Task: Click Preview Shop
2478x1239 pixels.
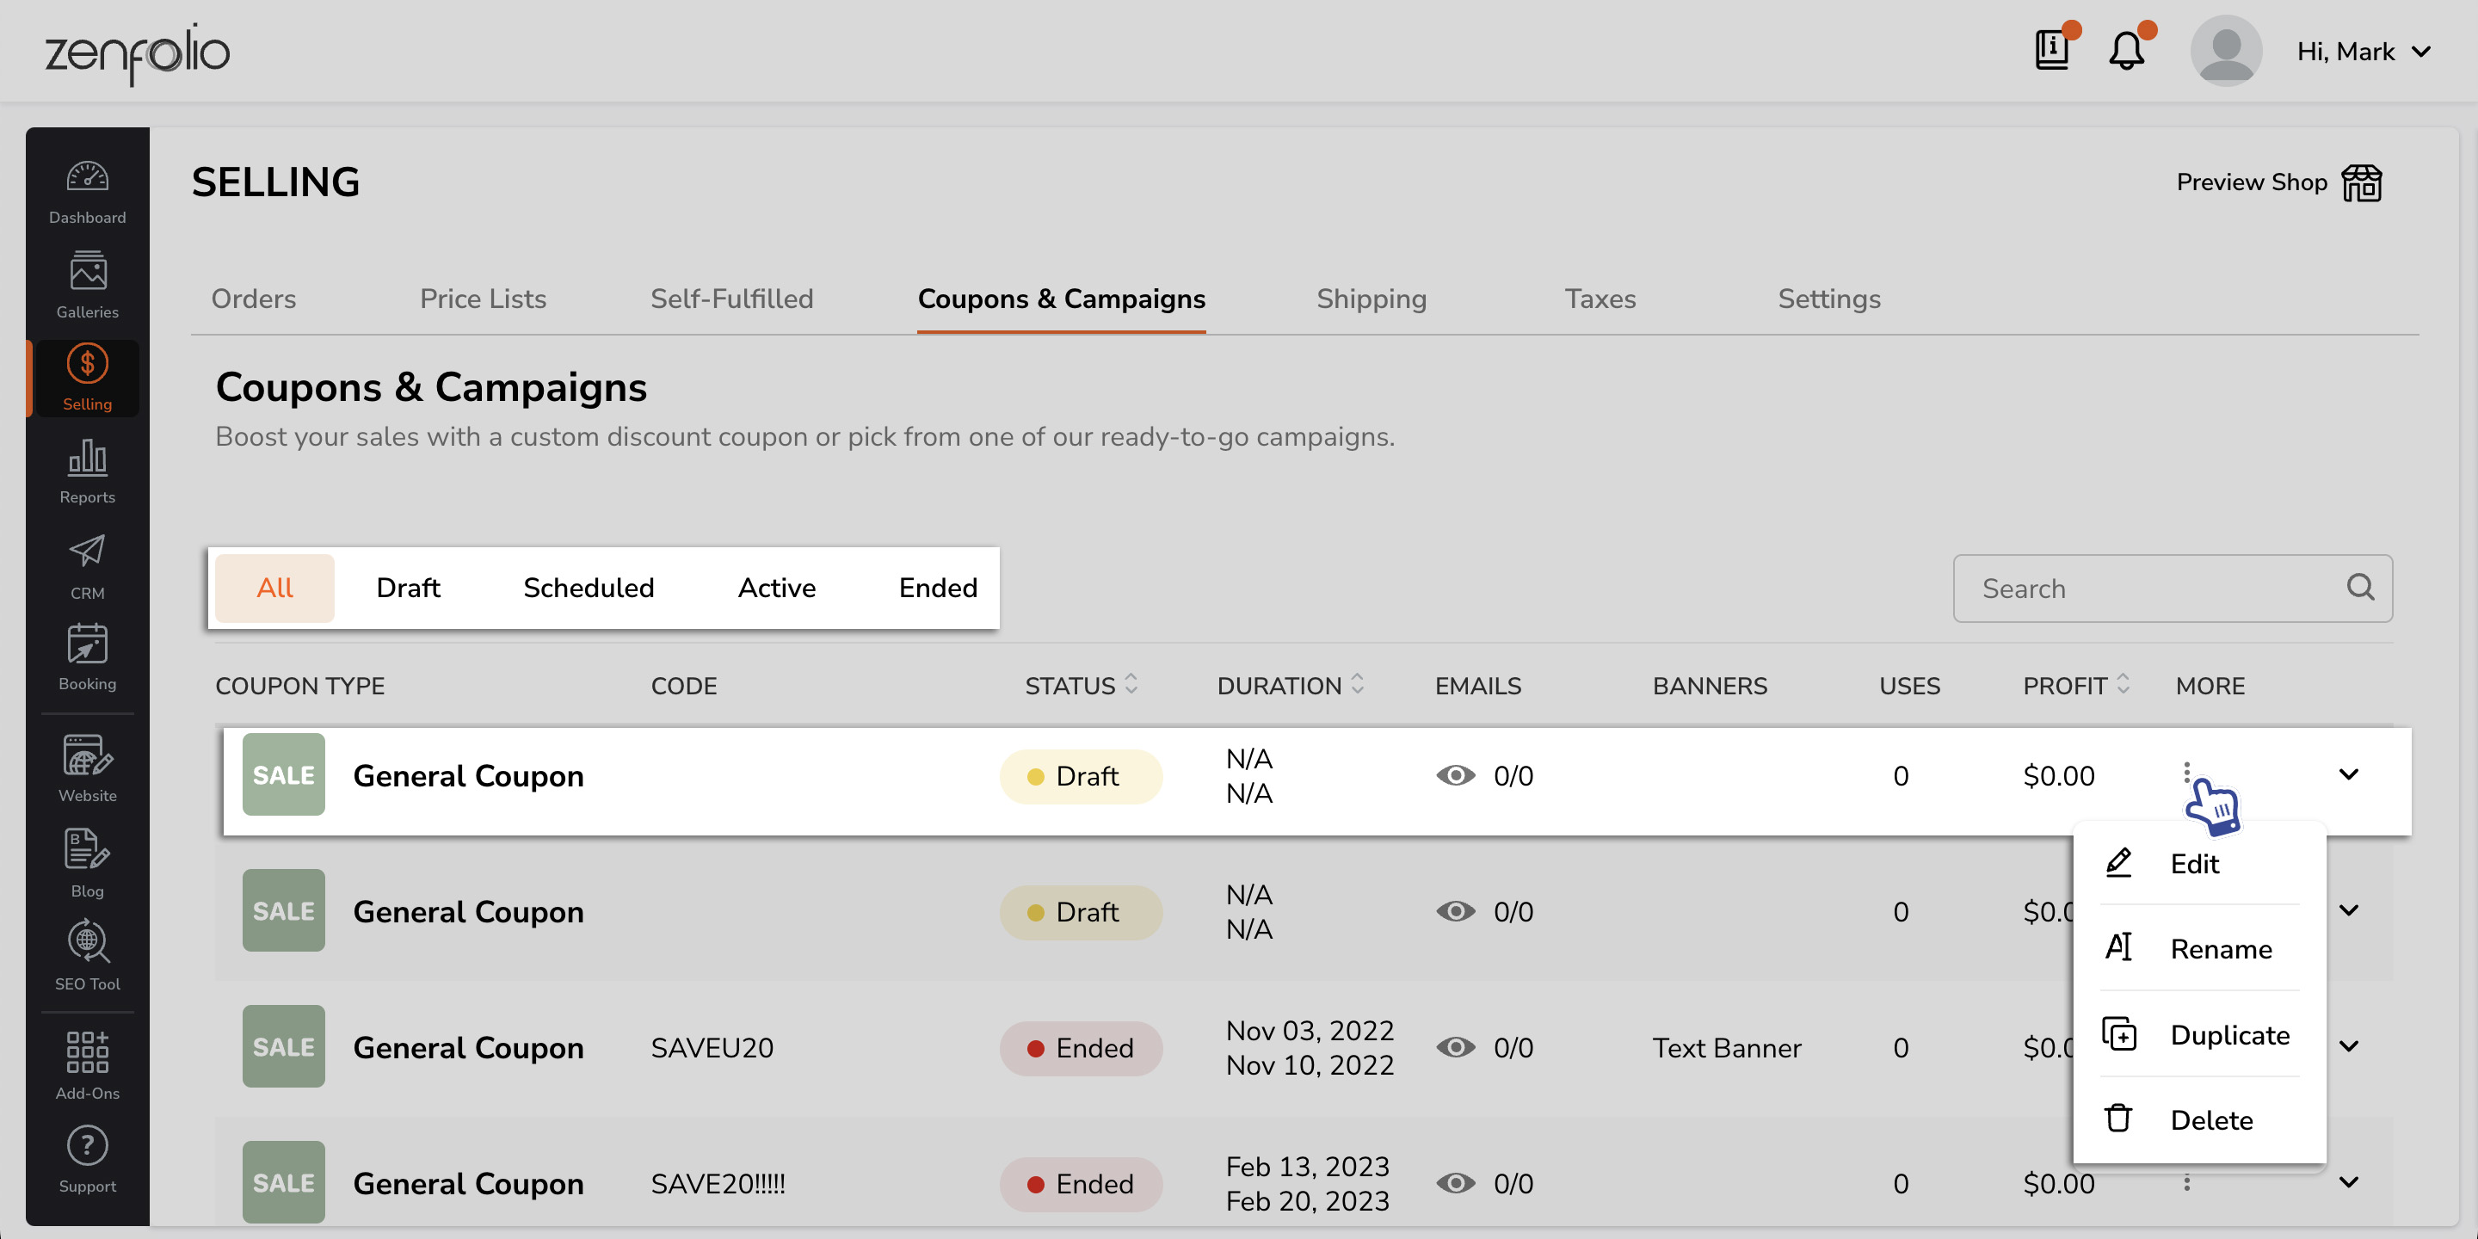Action: [x=2252, y=182]
